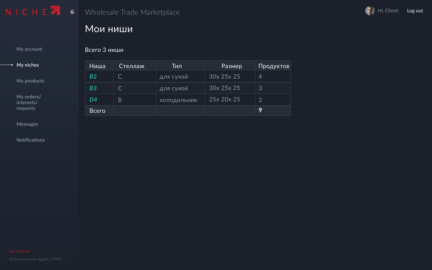
Task: Select My niches in sidebar
Action: (28, 65)
